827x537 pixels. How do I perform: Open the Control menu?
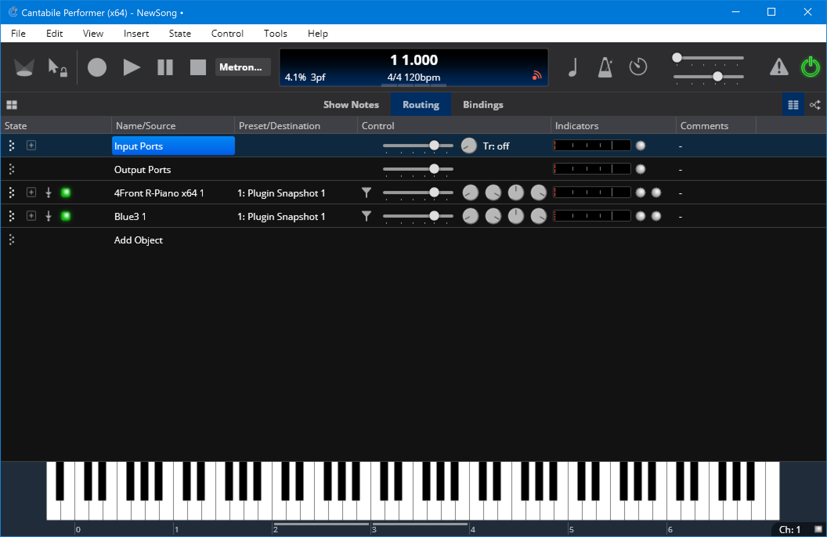(227, 34)
